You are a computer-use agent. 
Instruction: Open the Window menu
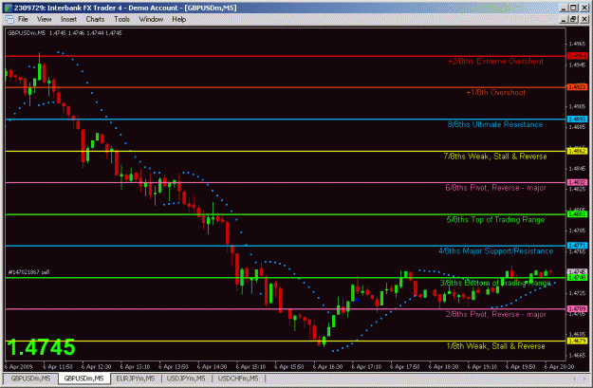coord(151,19)
